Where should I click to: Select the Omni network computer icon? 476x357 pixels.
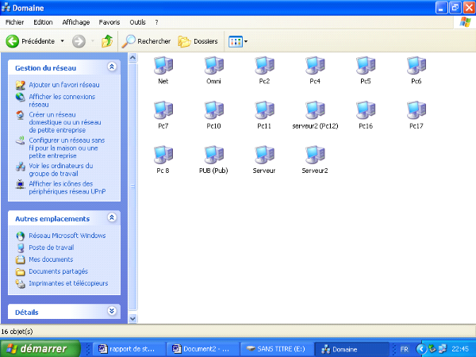tap(213, 66)
